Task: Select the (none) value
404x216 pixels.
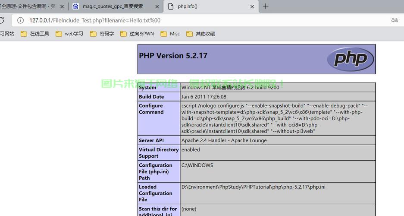Action: click(189, 209)
